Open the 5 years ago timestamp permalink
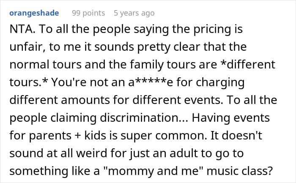The height and width of the screenshot is (183, 296). 134,13
